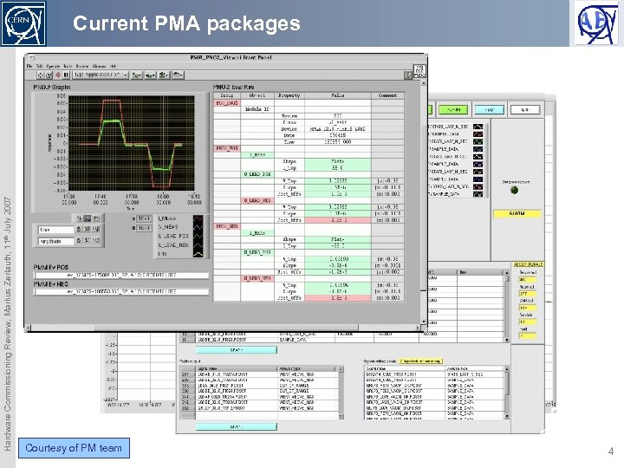Click the I_MEAS plot legend swatch

click(x=198, y=218)
